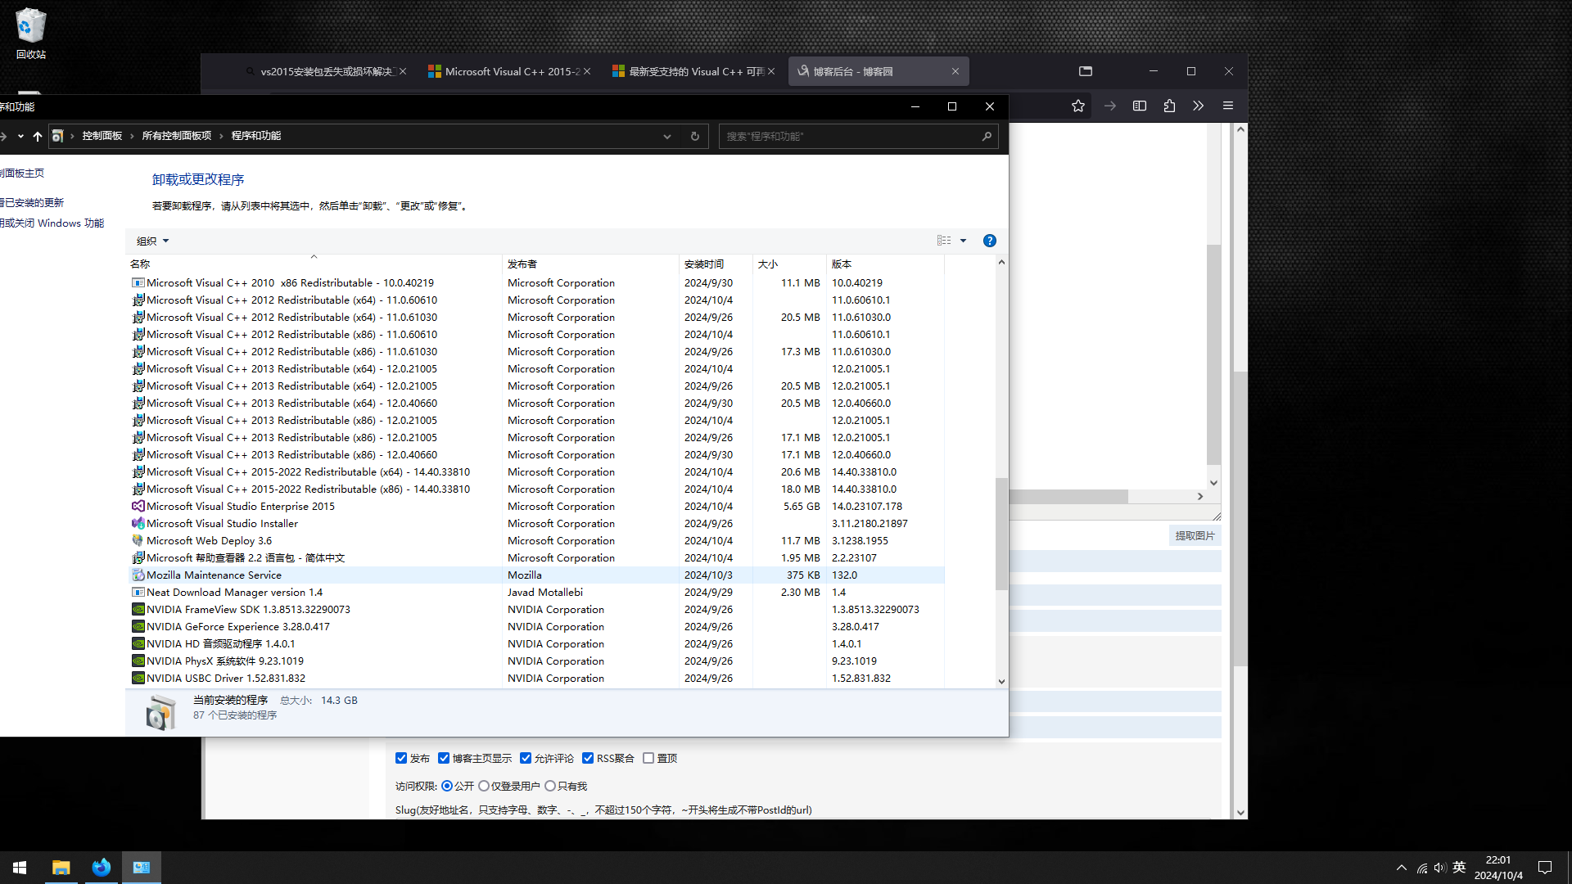1572x884 pixels.
Task: Open the Firefox hamburger menu
Action: point(1228,106)
